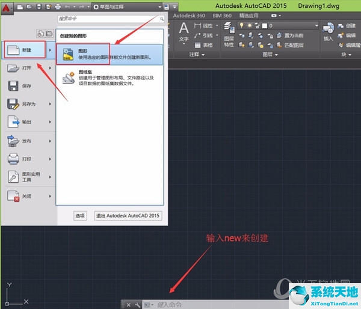Expand the layer name dropdown showing 0

tap(315, 26)
